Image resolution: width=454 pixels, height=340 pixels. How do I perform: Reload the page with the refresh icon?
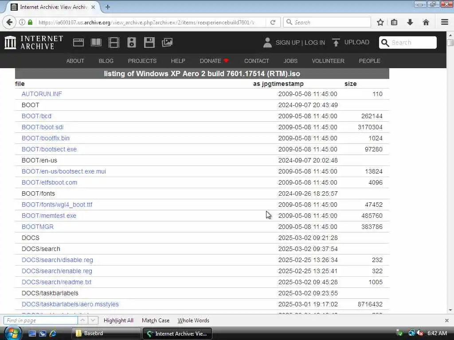(x=273, y=22)
